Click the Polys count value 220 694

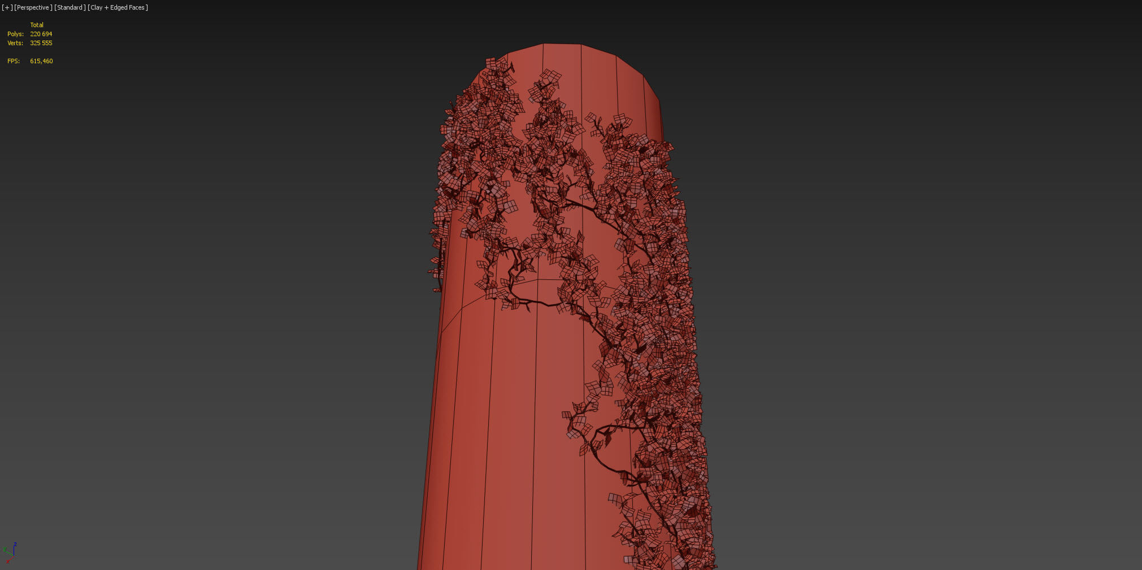41,34
